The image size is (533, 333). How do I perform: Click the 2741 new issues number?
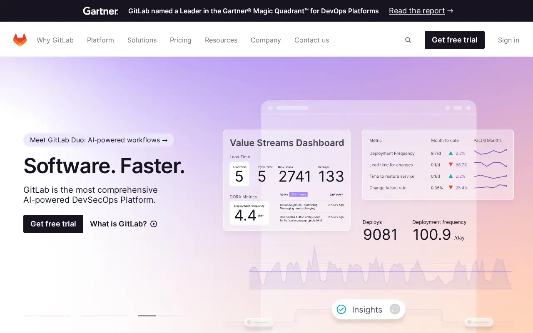pos(295,176)
